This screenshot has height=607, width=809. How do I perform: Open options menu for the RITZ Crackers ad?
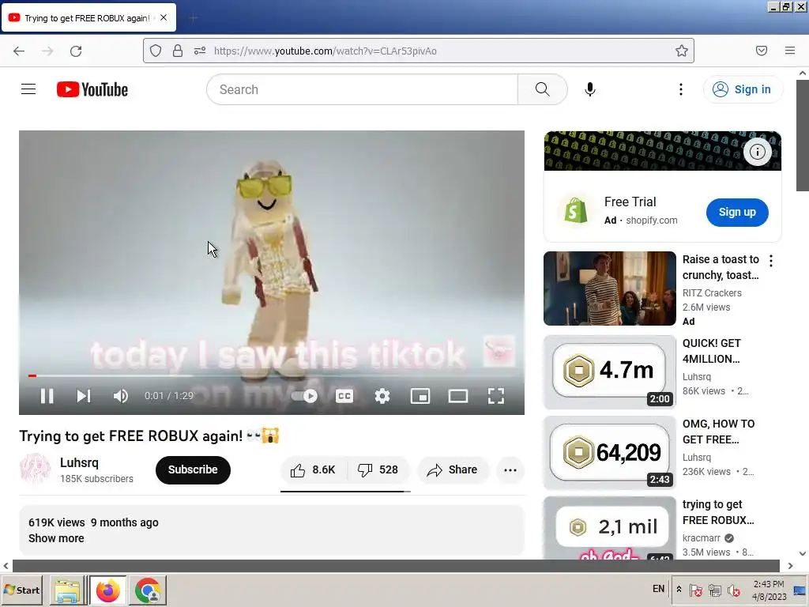point(771,261)
